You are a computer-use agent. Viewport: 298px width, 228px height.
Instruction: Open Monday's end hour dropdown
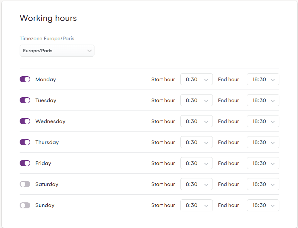(263, 79)
